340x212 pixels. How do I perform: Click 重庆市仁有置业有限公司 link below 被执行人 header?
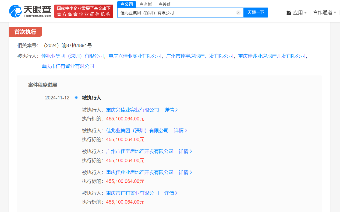tap(68, 66)
